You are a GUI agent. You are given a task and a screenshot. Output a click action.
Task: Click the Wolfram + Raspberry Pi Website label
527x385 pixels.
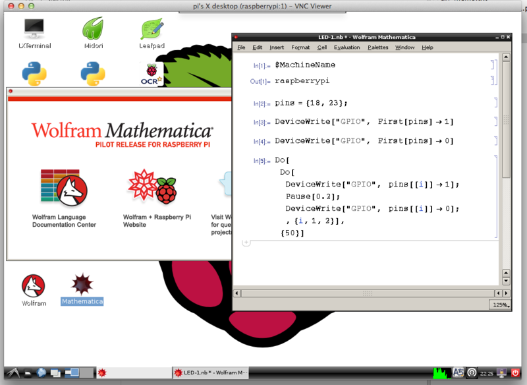coord(157,221)
